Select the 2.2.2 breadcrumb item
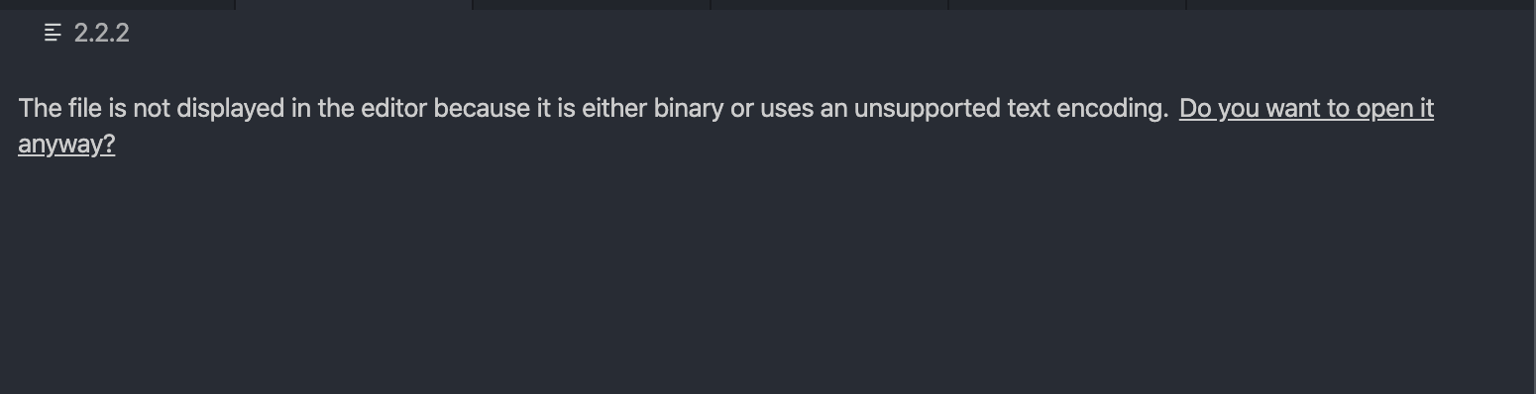The image size is (1536, 394). [x=101, y=34]
